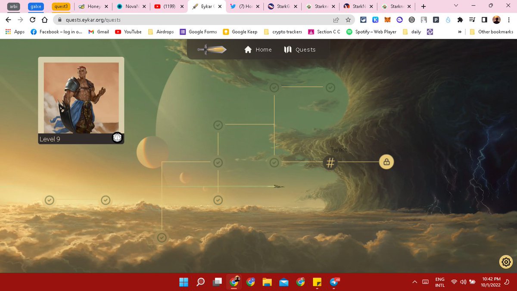Open Windows Start menu
The width and height of the screenshot is (517, 291).
click(184, 282)
